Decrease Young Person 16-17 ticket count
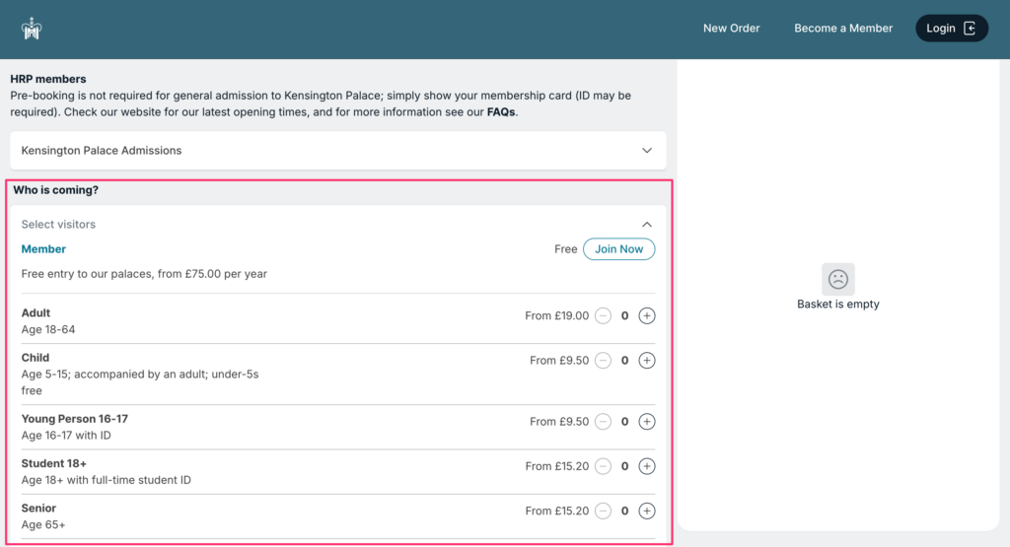 pos(603,422)
